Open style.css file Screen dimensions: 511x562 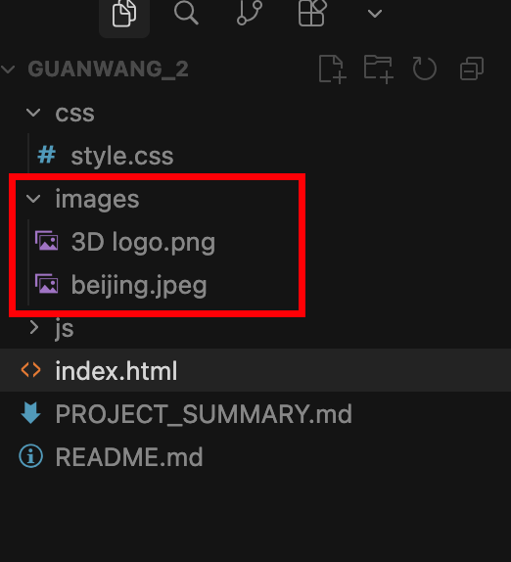(x=122, y=156)
